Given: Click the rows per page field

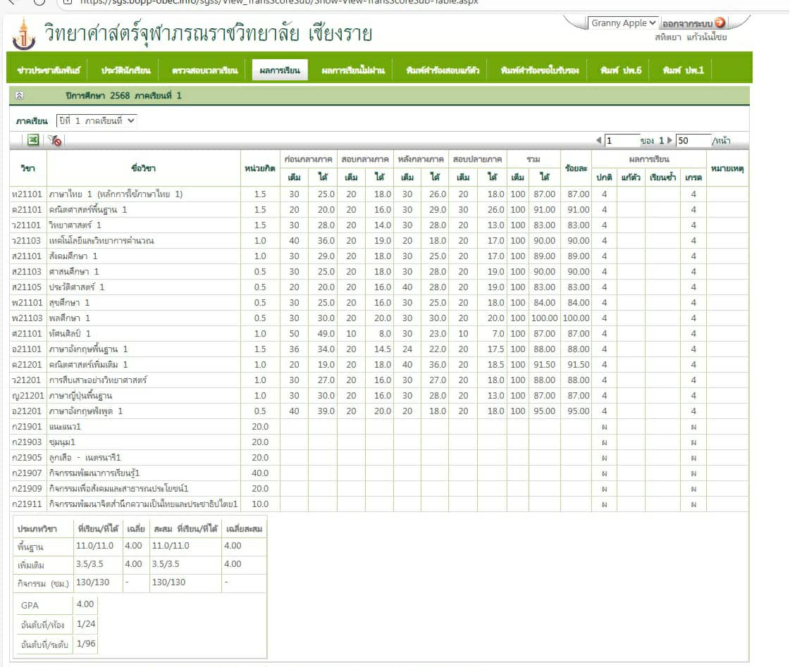Looking at the screenshot, I should click(x=691, y=141).
